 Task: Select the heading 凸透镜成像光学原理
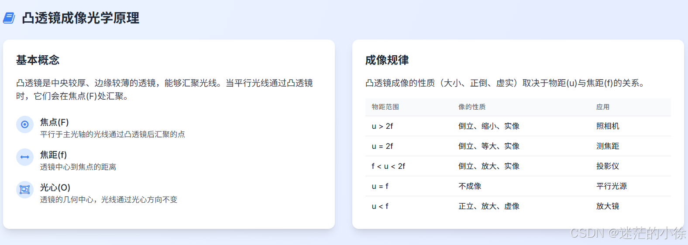pyautogui.click(x=81, y=18)
